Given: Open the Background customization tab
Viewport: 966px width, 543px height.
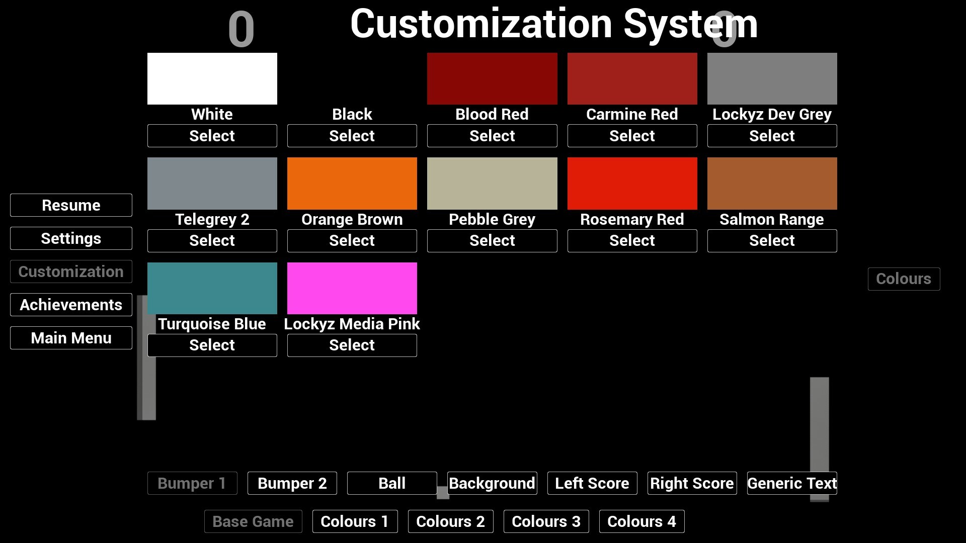Looking at the screenshot, I should pos(492,483).
